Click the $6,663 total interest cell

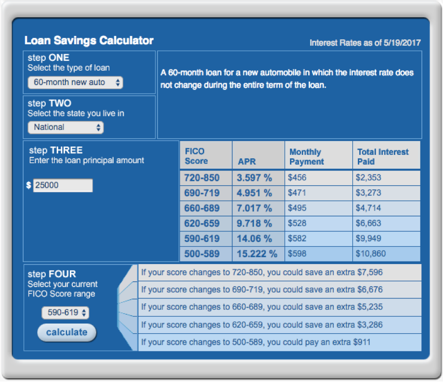click(386, 223)
